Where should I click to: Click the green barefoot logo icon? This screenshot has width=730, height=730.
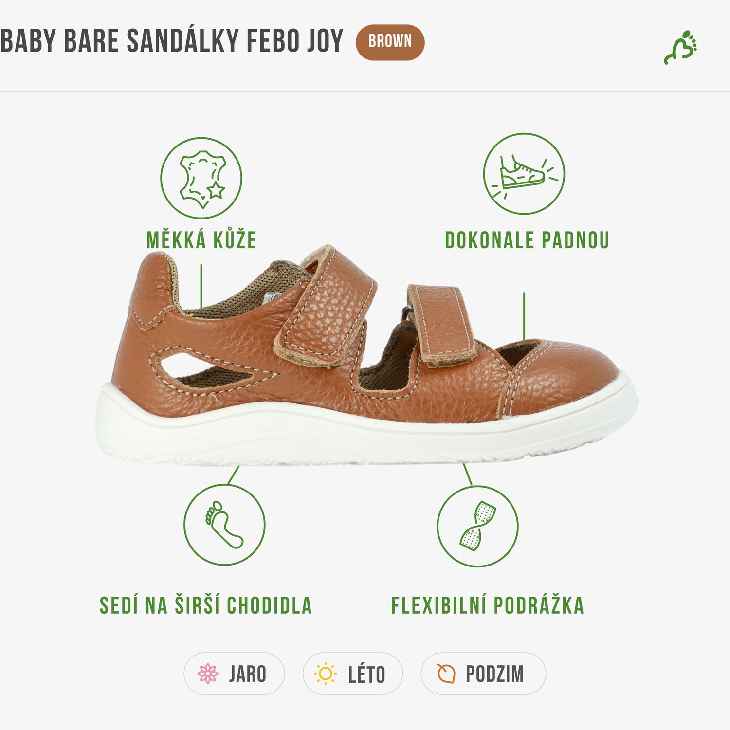point(681,47)
